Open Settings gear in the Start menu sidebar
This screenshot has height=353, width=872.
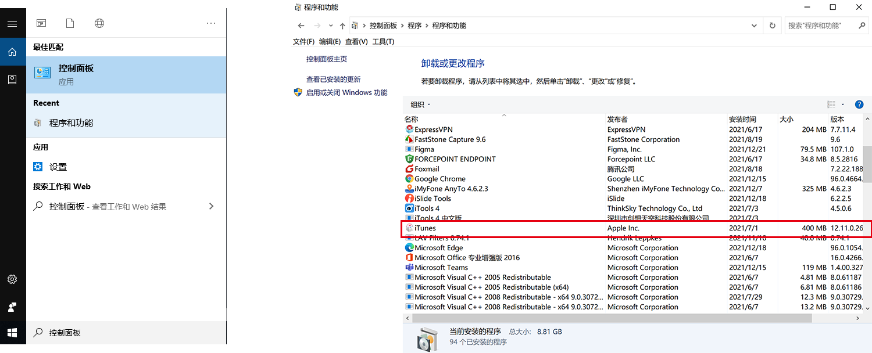pyautogui.click(x=12, y=279)
